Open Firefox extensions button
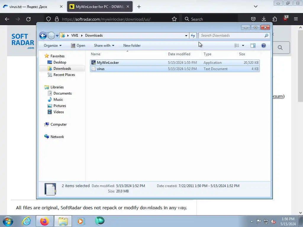This screenshot has height=227, width=303. pos(275,19)
